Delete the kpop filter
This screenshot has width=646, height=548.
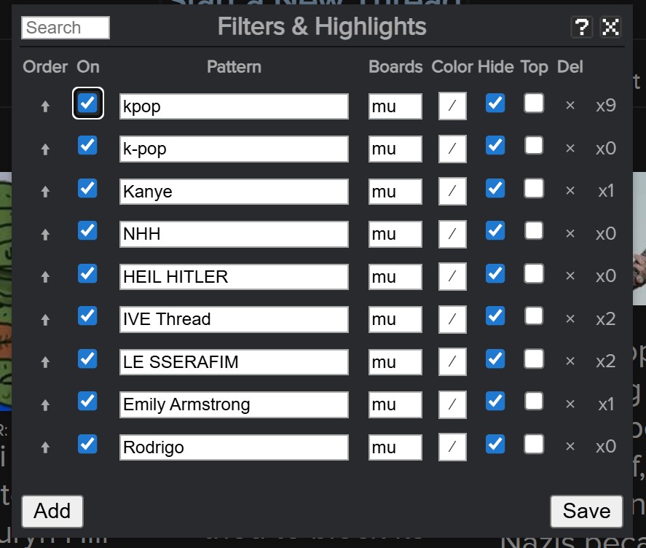(x=570, y=106)
